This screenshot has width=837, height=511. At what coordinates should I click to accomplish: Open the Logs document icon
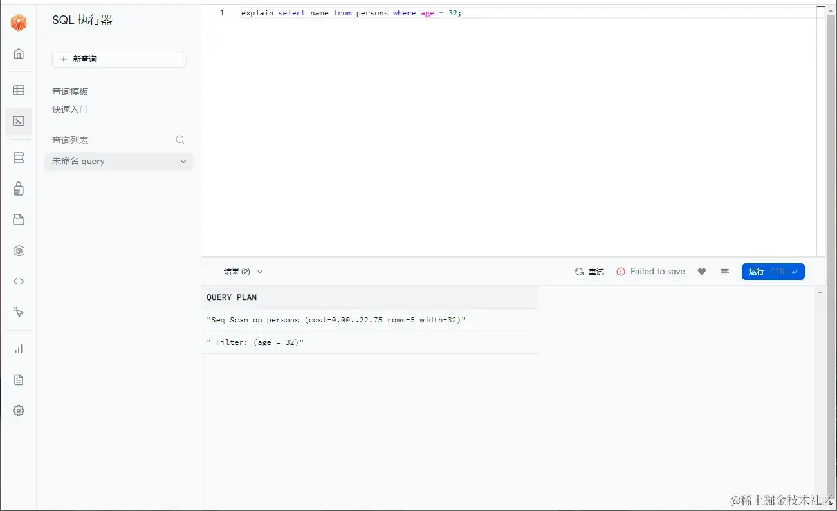pyautogui.click(x=19, y=380)
